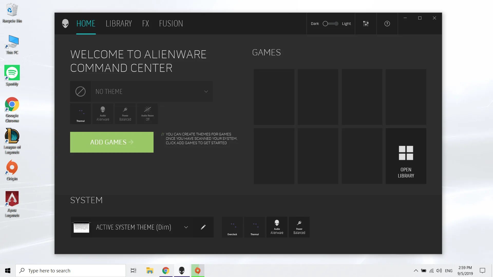Click the Open Library tile
This screenshot has width=493, height=277.
pos(406,156)
